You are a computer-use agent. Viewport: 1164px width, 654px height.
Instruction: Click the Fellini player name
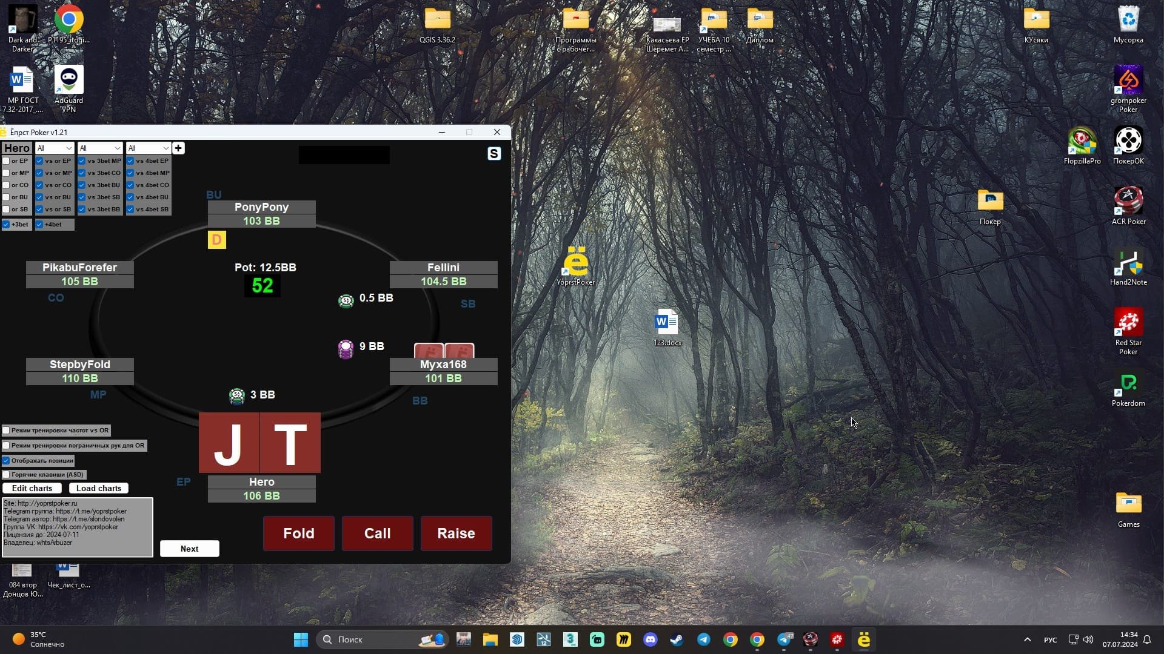(x=443, y=268)
